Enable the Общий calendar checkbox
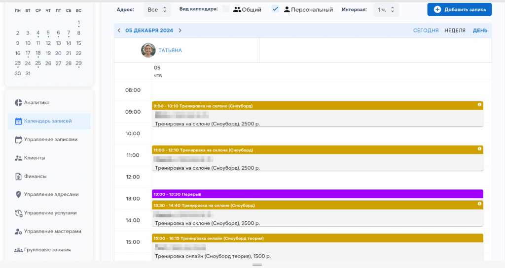 click(x=226, y=9)
